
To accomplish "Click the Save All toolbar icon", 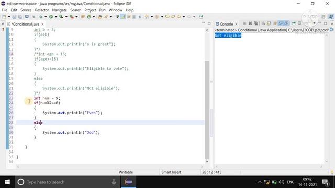I will point(20,17).
